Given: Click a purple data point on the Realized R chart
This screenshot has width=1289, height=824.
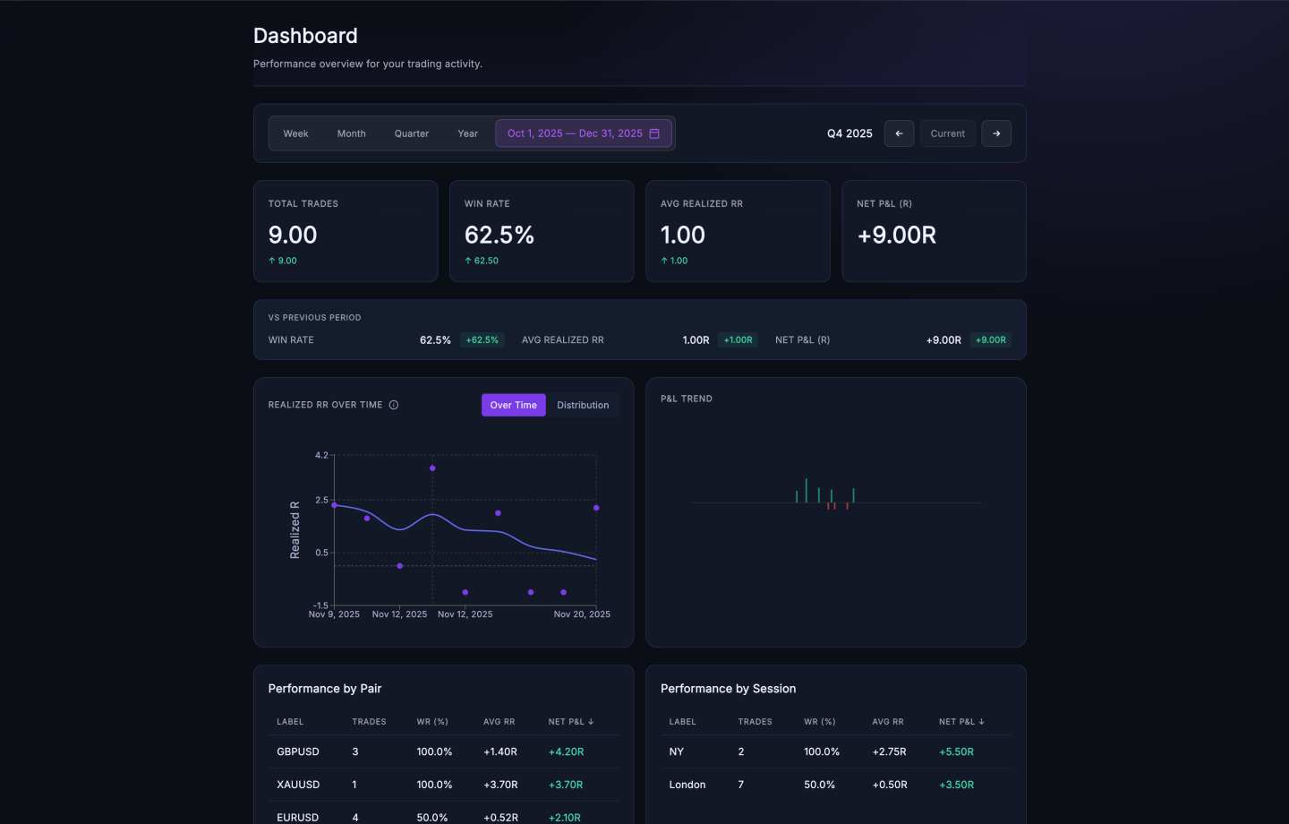Looking at the screenshot, I should (x=432, y=468).
